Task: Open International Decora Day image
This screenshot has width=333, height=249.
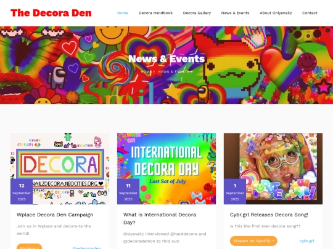Action: [x=166, y=168]
